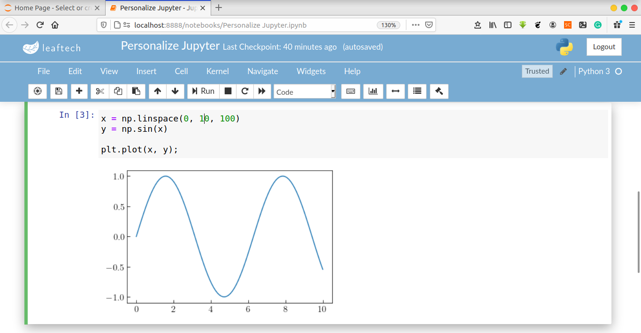641x333 pixels.
Task: Run the current cell with Run button
Action: tap(203, 91)
